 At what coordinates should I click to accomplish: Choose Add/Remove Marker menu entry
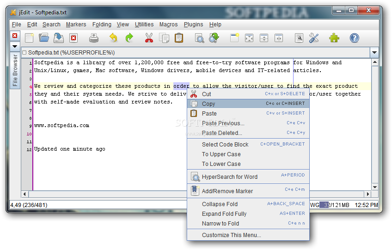[248, 191]
